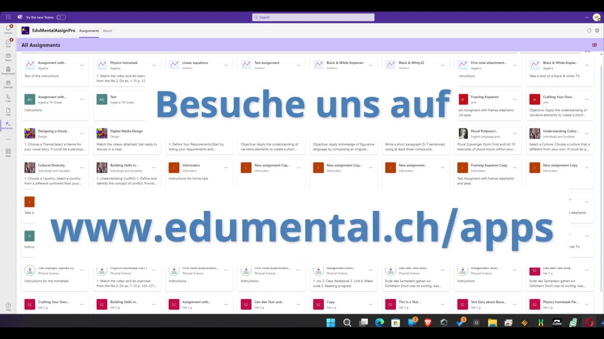
Task: Open options menu for This is a Test card
Action: (443, 305)
